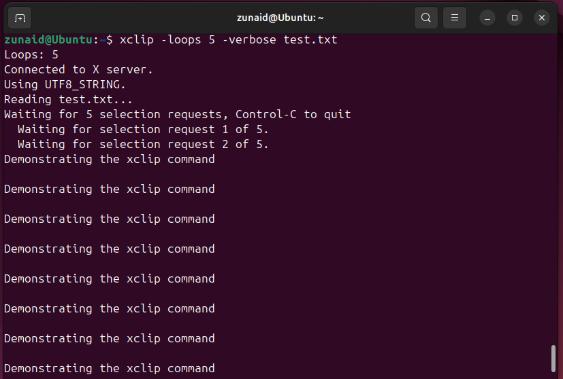Click the 'Loops: 5' output line
This screenshot has width=563, height=379.
tap(31, 54)
